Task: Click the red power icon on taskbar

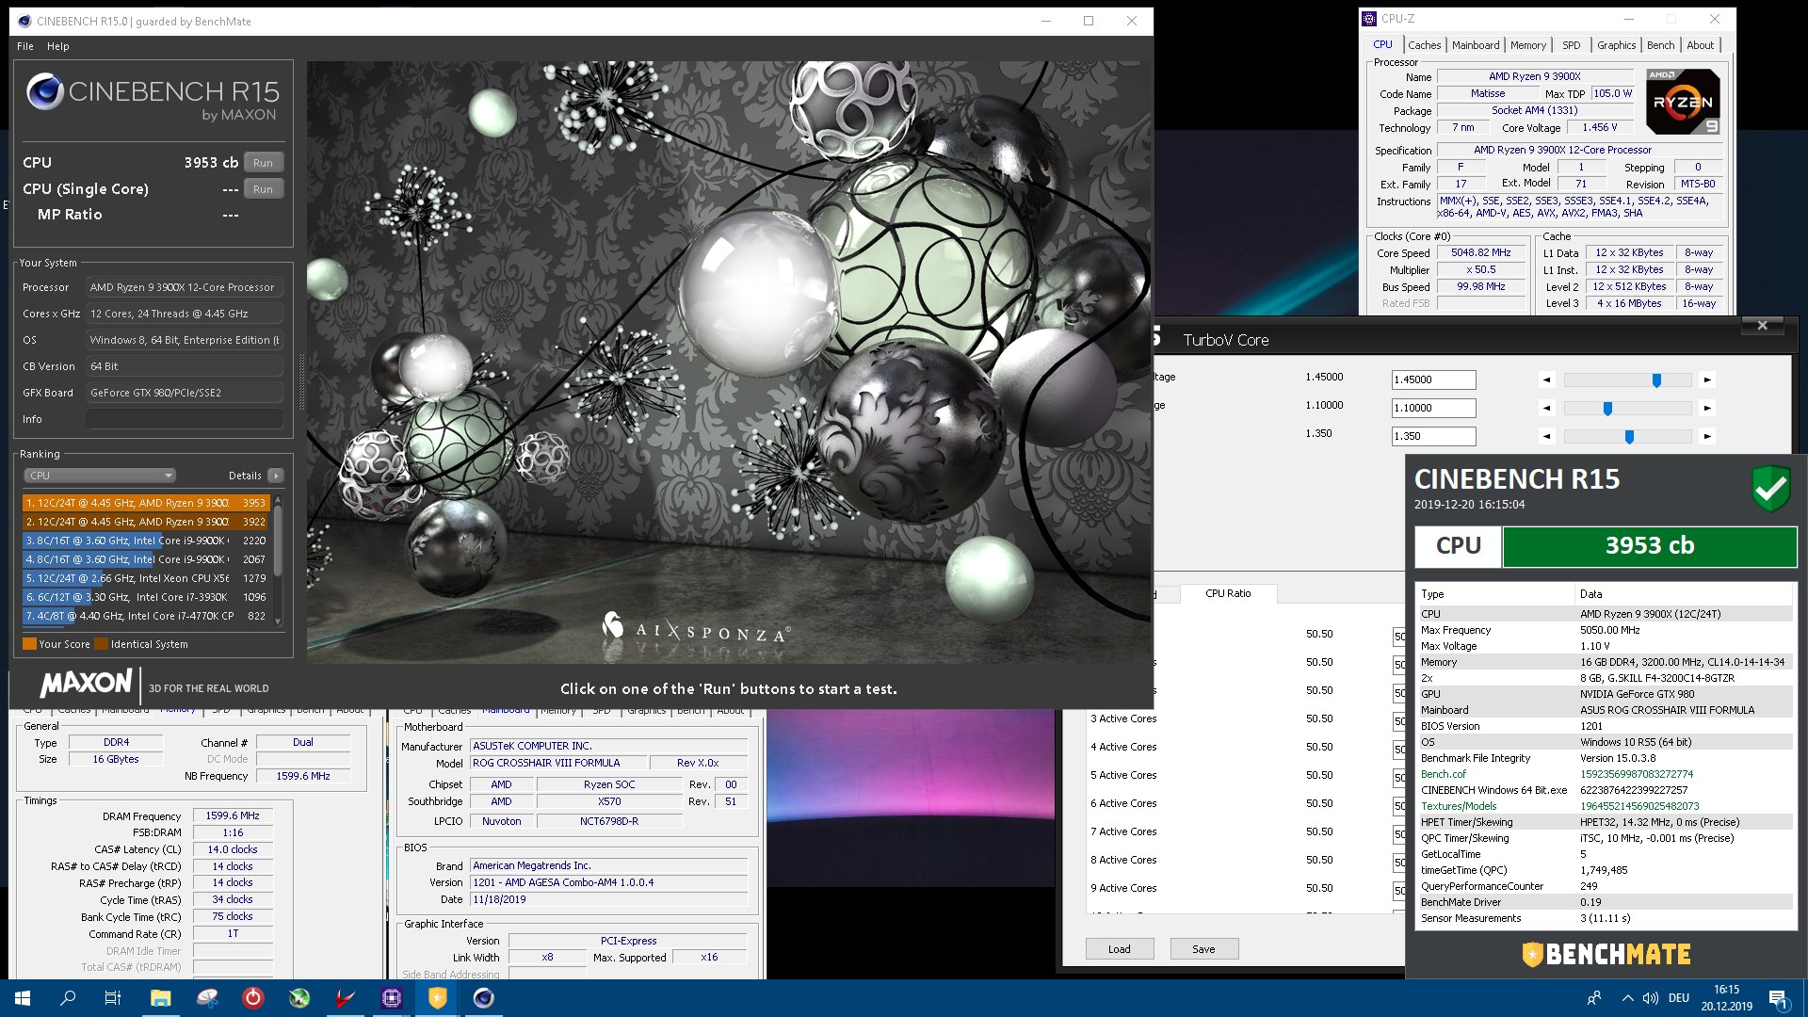Action: [x=253, y=998]
